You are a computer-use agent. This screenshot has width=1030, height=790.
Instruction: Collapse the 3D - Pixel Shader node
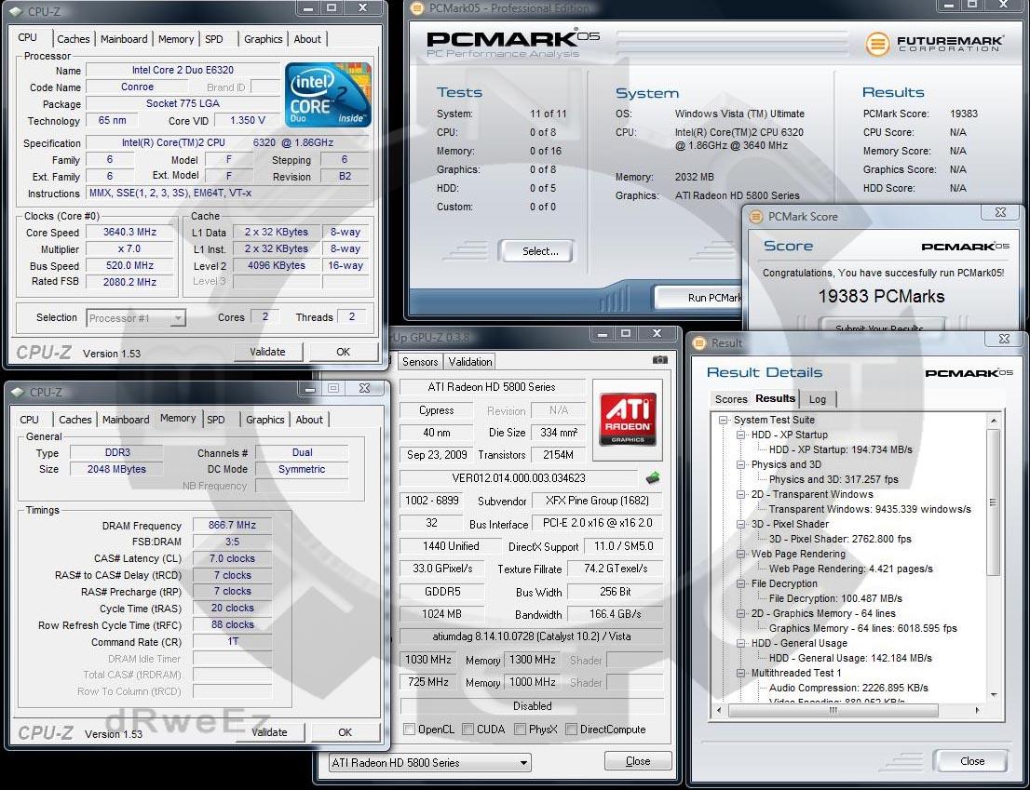(741, 524)
